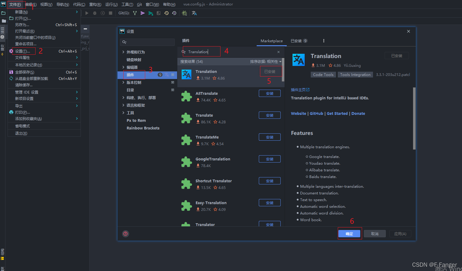
Task: Click the Tools Integration tag
Action: point(355,74)
